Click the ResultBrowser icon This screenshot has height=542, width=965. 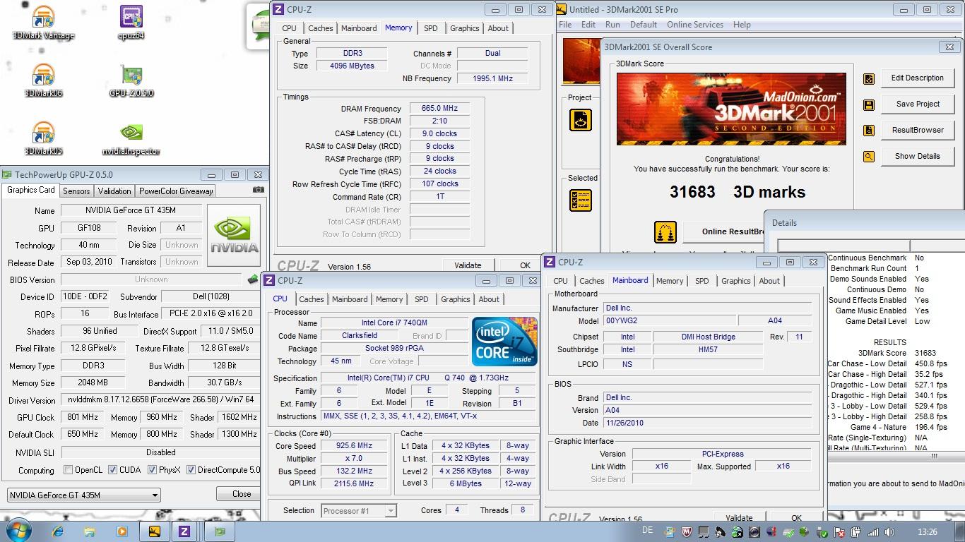(869, 131)
